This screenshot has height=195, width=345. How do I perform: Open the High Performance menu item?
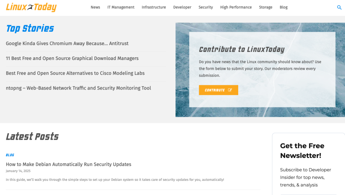[x=236, y=7]
